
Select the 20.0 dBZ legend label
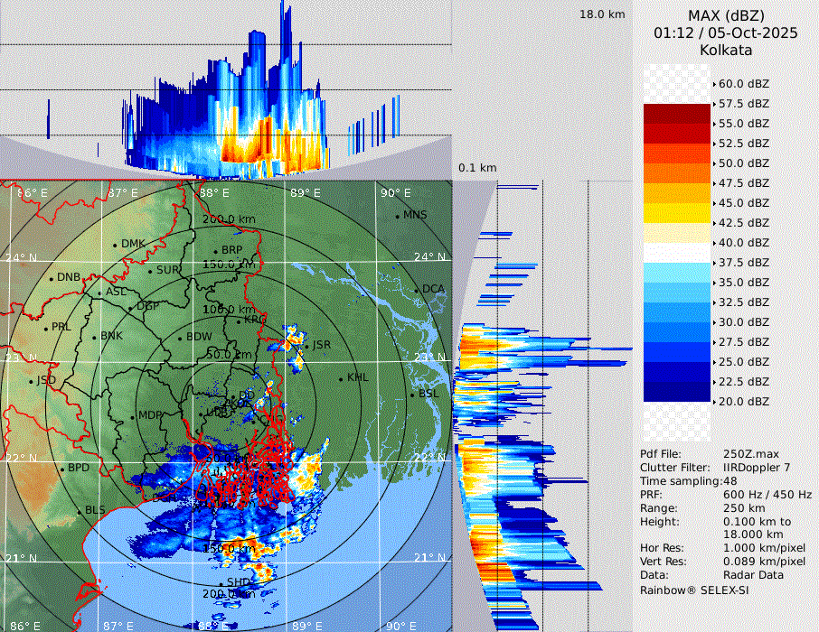[743, 402]
